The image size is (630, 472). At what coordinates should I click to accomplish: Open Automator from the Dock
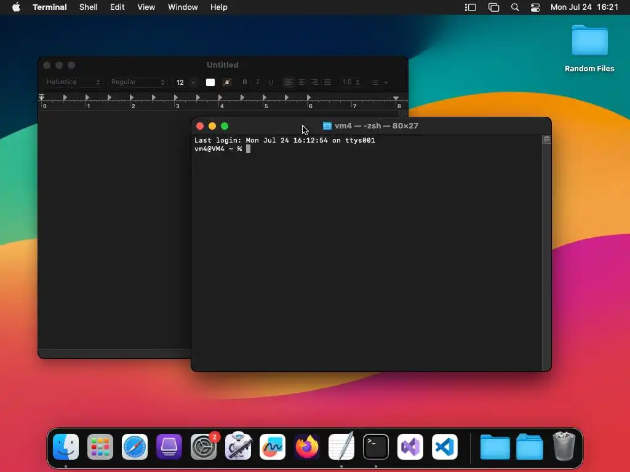[x=238, y=446]
